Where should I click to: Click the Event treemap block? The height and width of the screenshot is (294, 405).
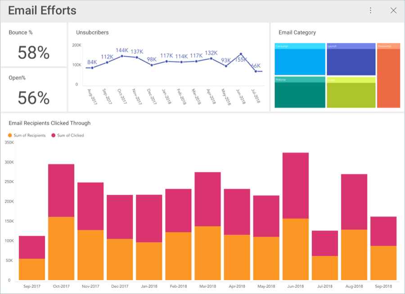coord(351,94)
